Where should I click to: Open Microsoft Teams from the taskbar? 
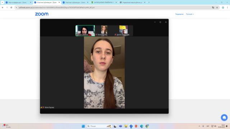tap(120, 126)
